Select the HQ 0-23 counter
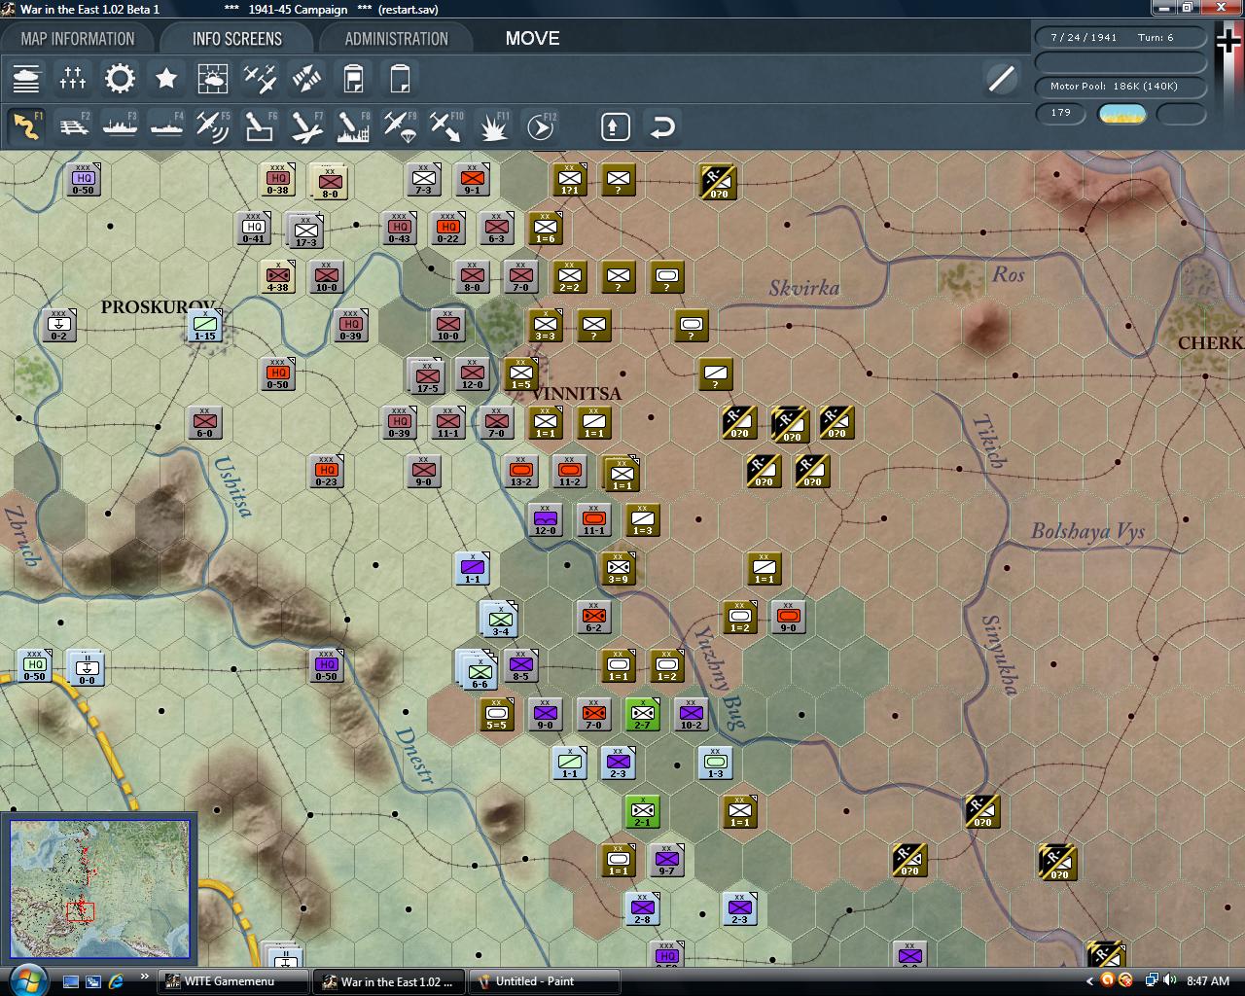This screenshot has width=1245, height=996. pos(326,471)
